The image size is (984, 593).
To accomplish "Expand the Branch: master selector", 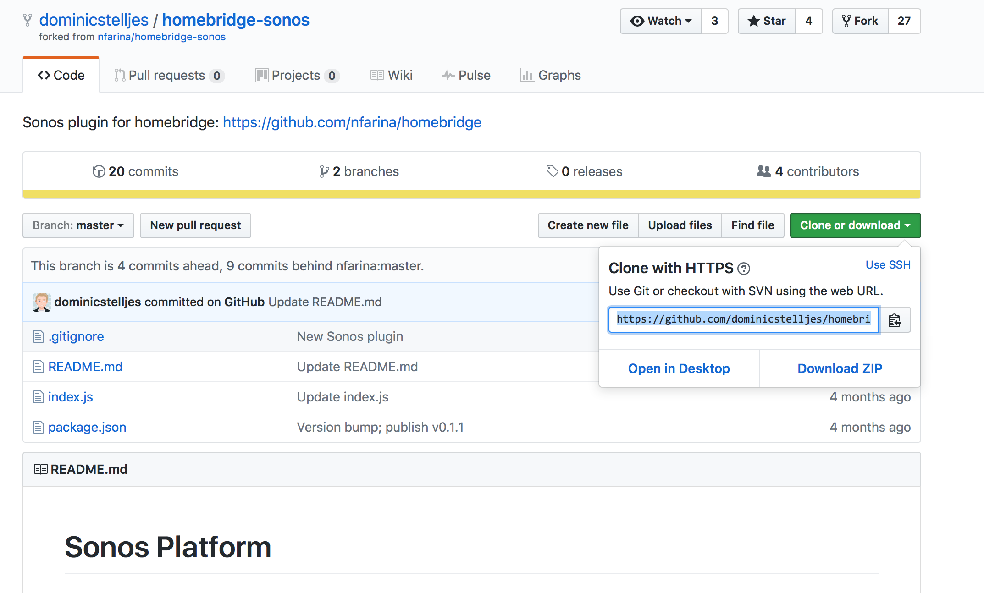I will tap(78, 225).
